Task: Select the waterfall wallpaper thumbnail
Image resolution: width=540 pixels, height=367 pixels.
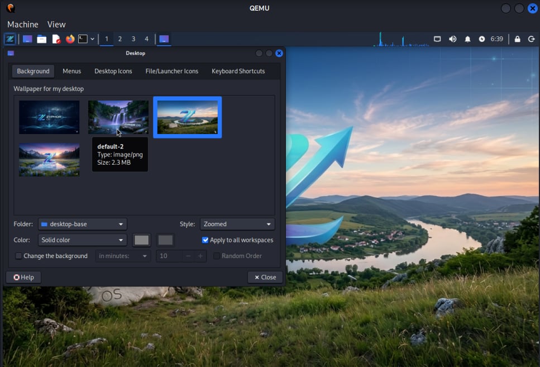Action: pos(118,117)
